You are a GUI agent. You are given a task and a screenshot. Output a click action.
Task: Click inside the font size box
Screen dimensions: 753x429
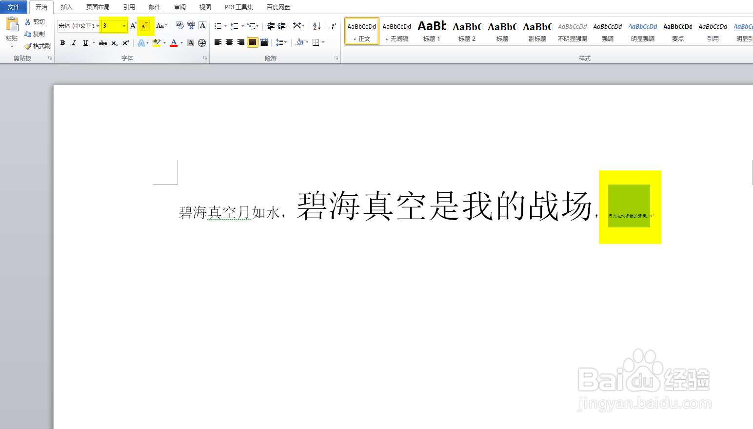point(111,26)
